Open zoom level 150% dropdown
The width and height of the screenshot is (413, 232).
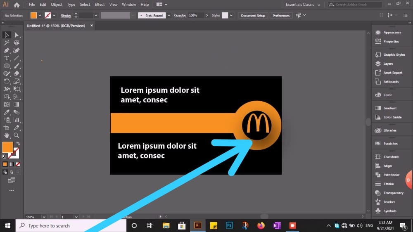[x=44, y=217]
